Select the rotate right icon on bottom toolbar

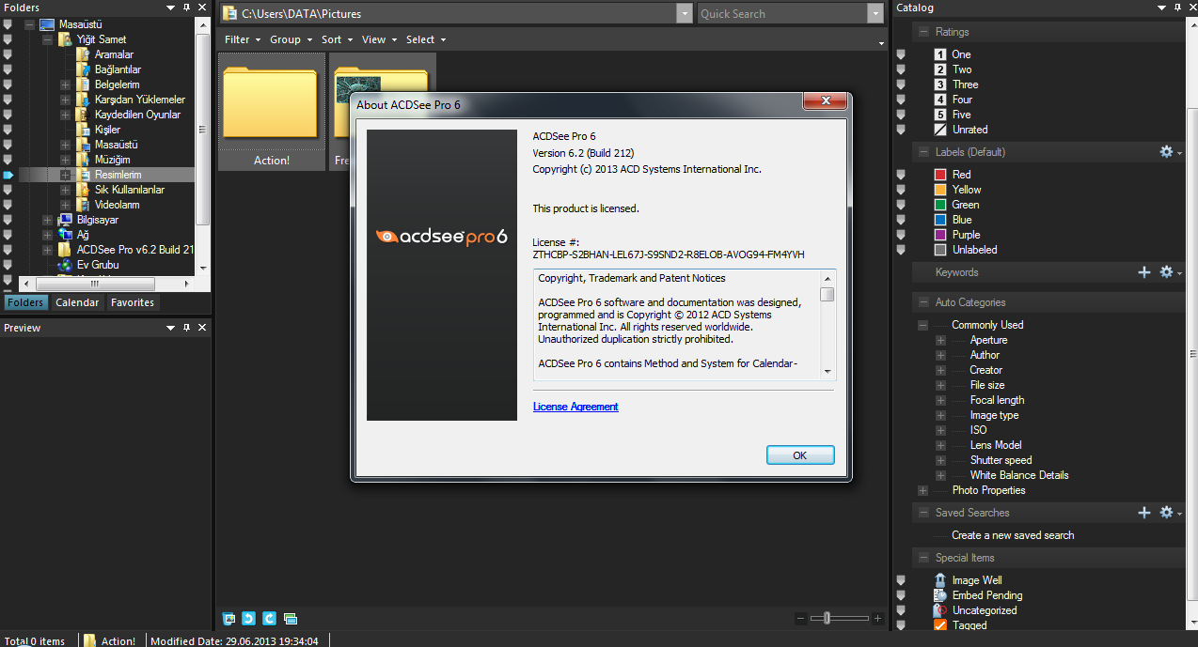[x=269, y=618]
